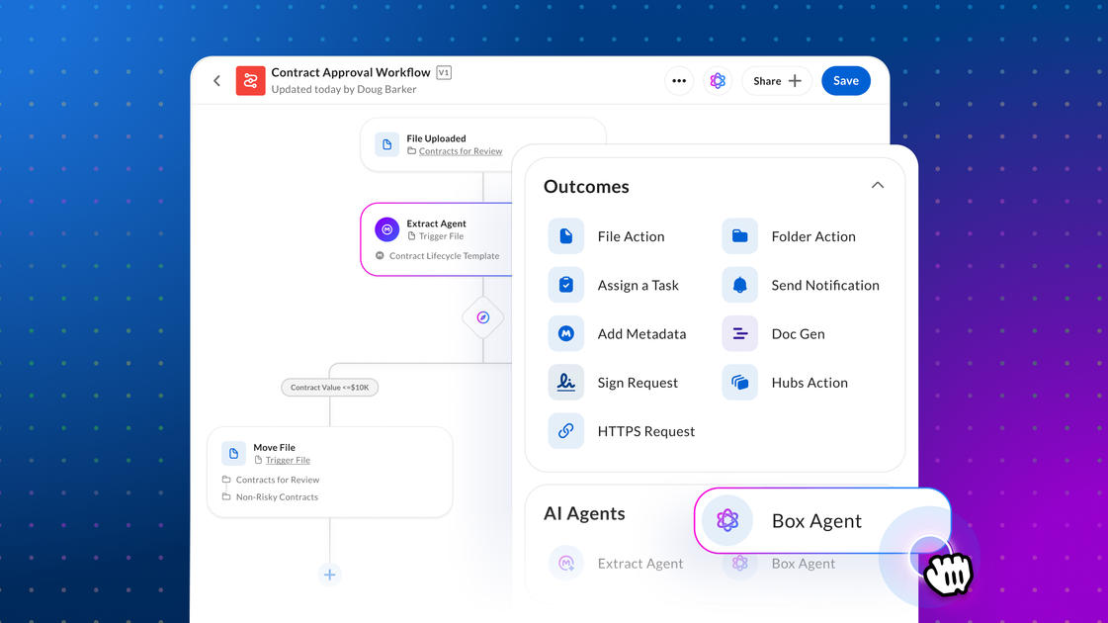Select the Send Notification bell icon
This screenshot has width=1108, height=623.
click(x=740, y=285)
